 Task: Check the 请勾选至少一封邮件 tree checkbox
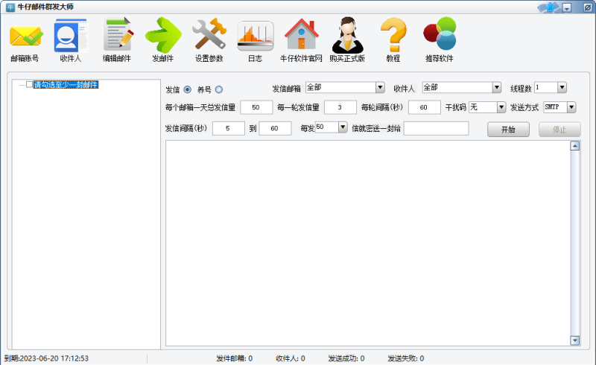click(30, 85)
